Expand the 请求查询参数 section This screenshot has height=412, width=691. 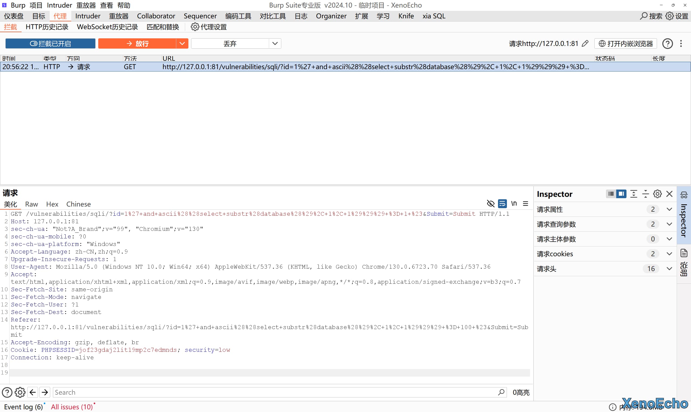click(x=669, y=224)
